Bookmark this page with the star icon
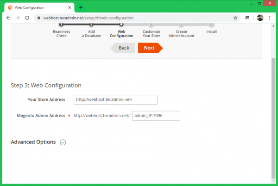 click(x=235, y=18)
